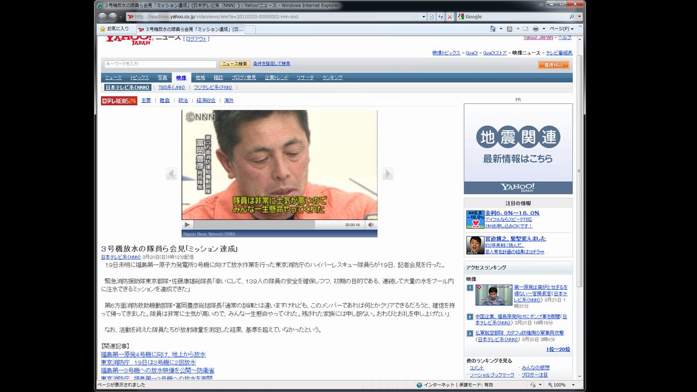The height and width of the screenshot is (392, 697).
Task: Open the ブログ/意見 tab
Action: click(x=244, y=77)
